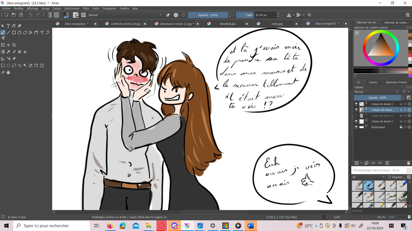Viewport: 412px width, 231px height.
Task: Click the Windows taskbar search field
Action: point(51,226)
